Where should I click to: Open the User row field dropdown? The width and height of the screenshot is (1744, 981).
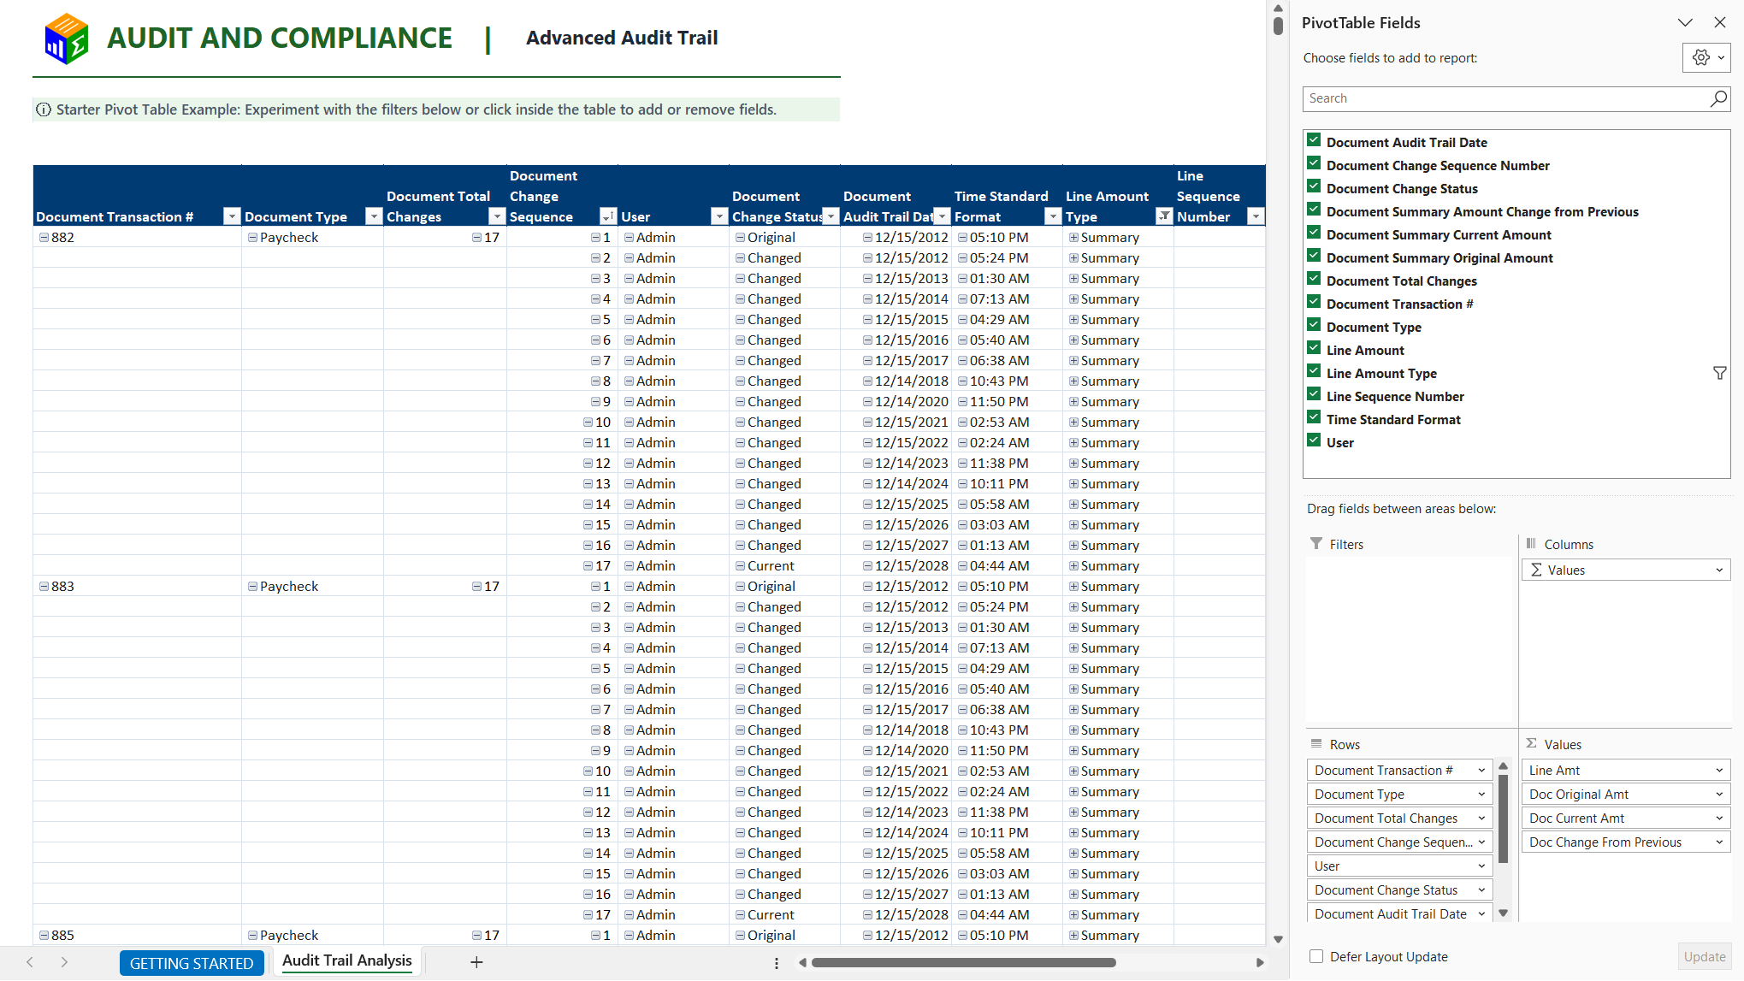click(1481, 866)
